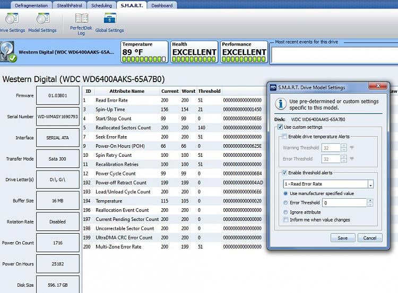
Task: Click the Firmware value 01.03B01
Action: [x=58, y=95]
